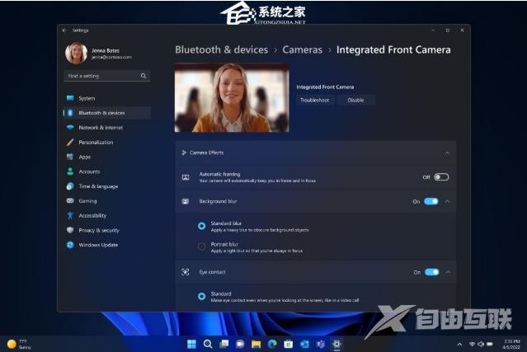Click the Automatic framing icon
The height and width of the screenshot is (352, 527).
(x=186, y=177)
